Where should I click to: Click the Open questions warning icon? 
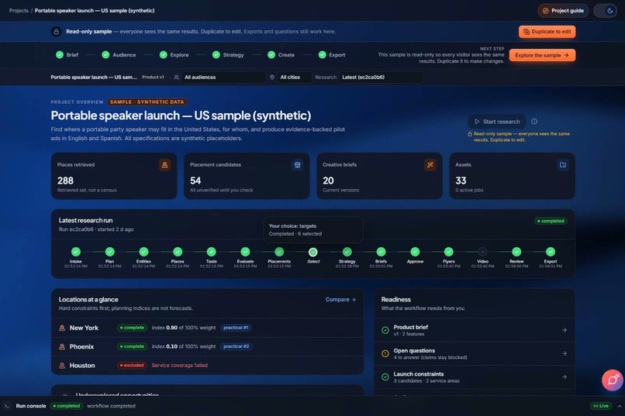[385, 353]
